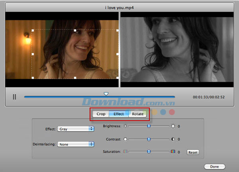Click the Brightness value 0

[179, 126]
